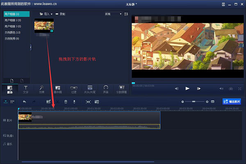Click the timeline horizontal scrollbar

(88, 162)
